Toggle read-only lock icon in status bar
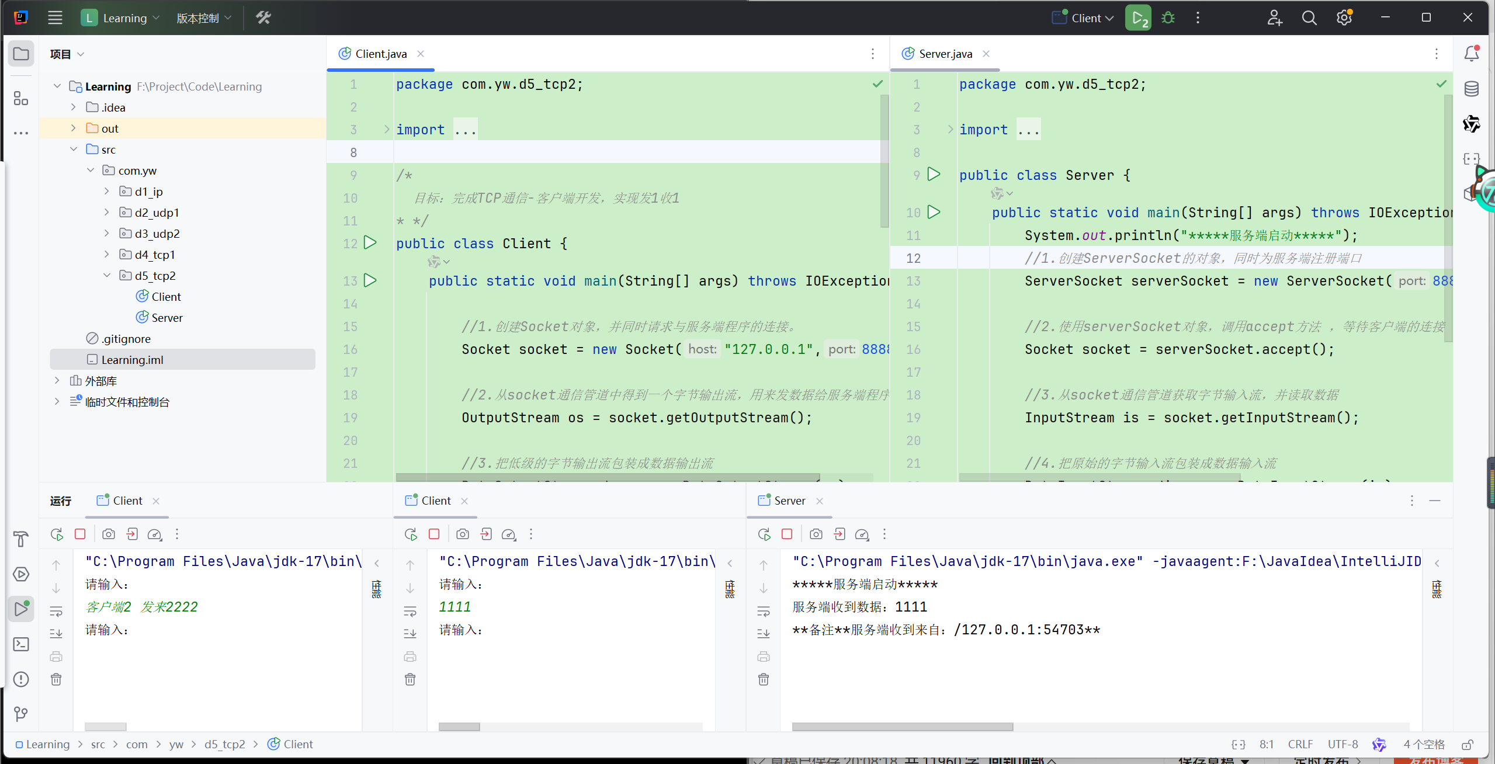Viewport: 1495px width, 764px height. [1468, 744]
